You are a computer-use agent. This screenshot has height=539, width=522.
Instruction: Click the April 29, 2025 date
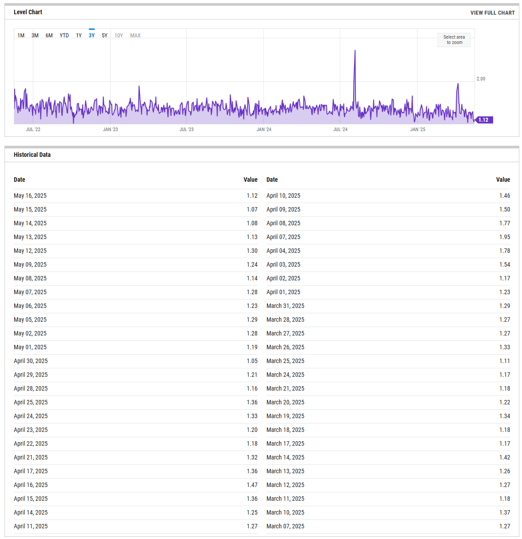click(31, 375)
